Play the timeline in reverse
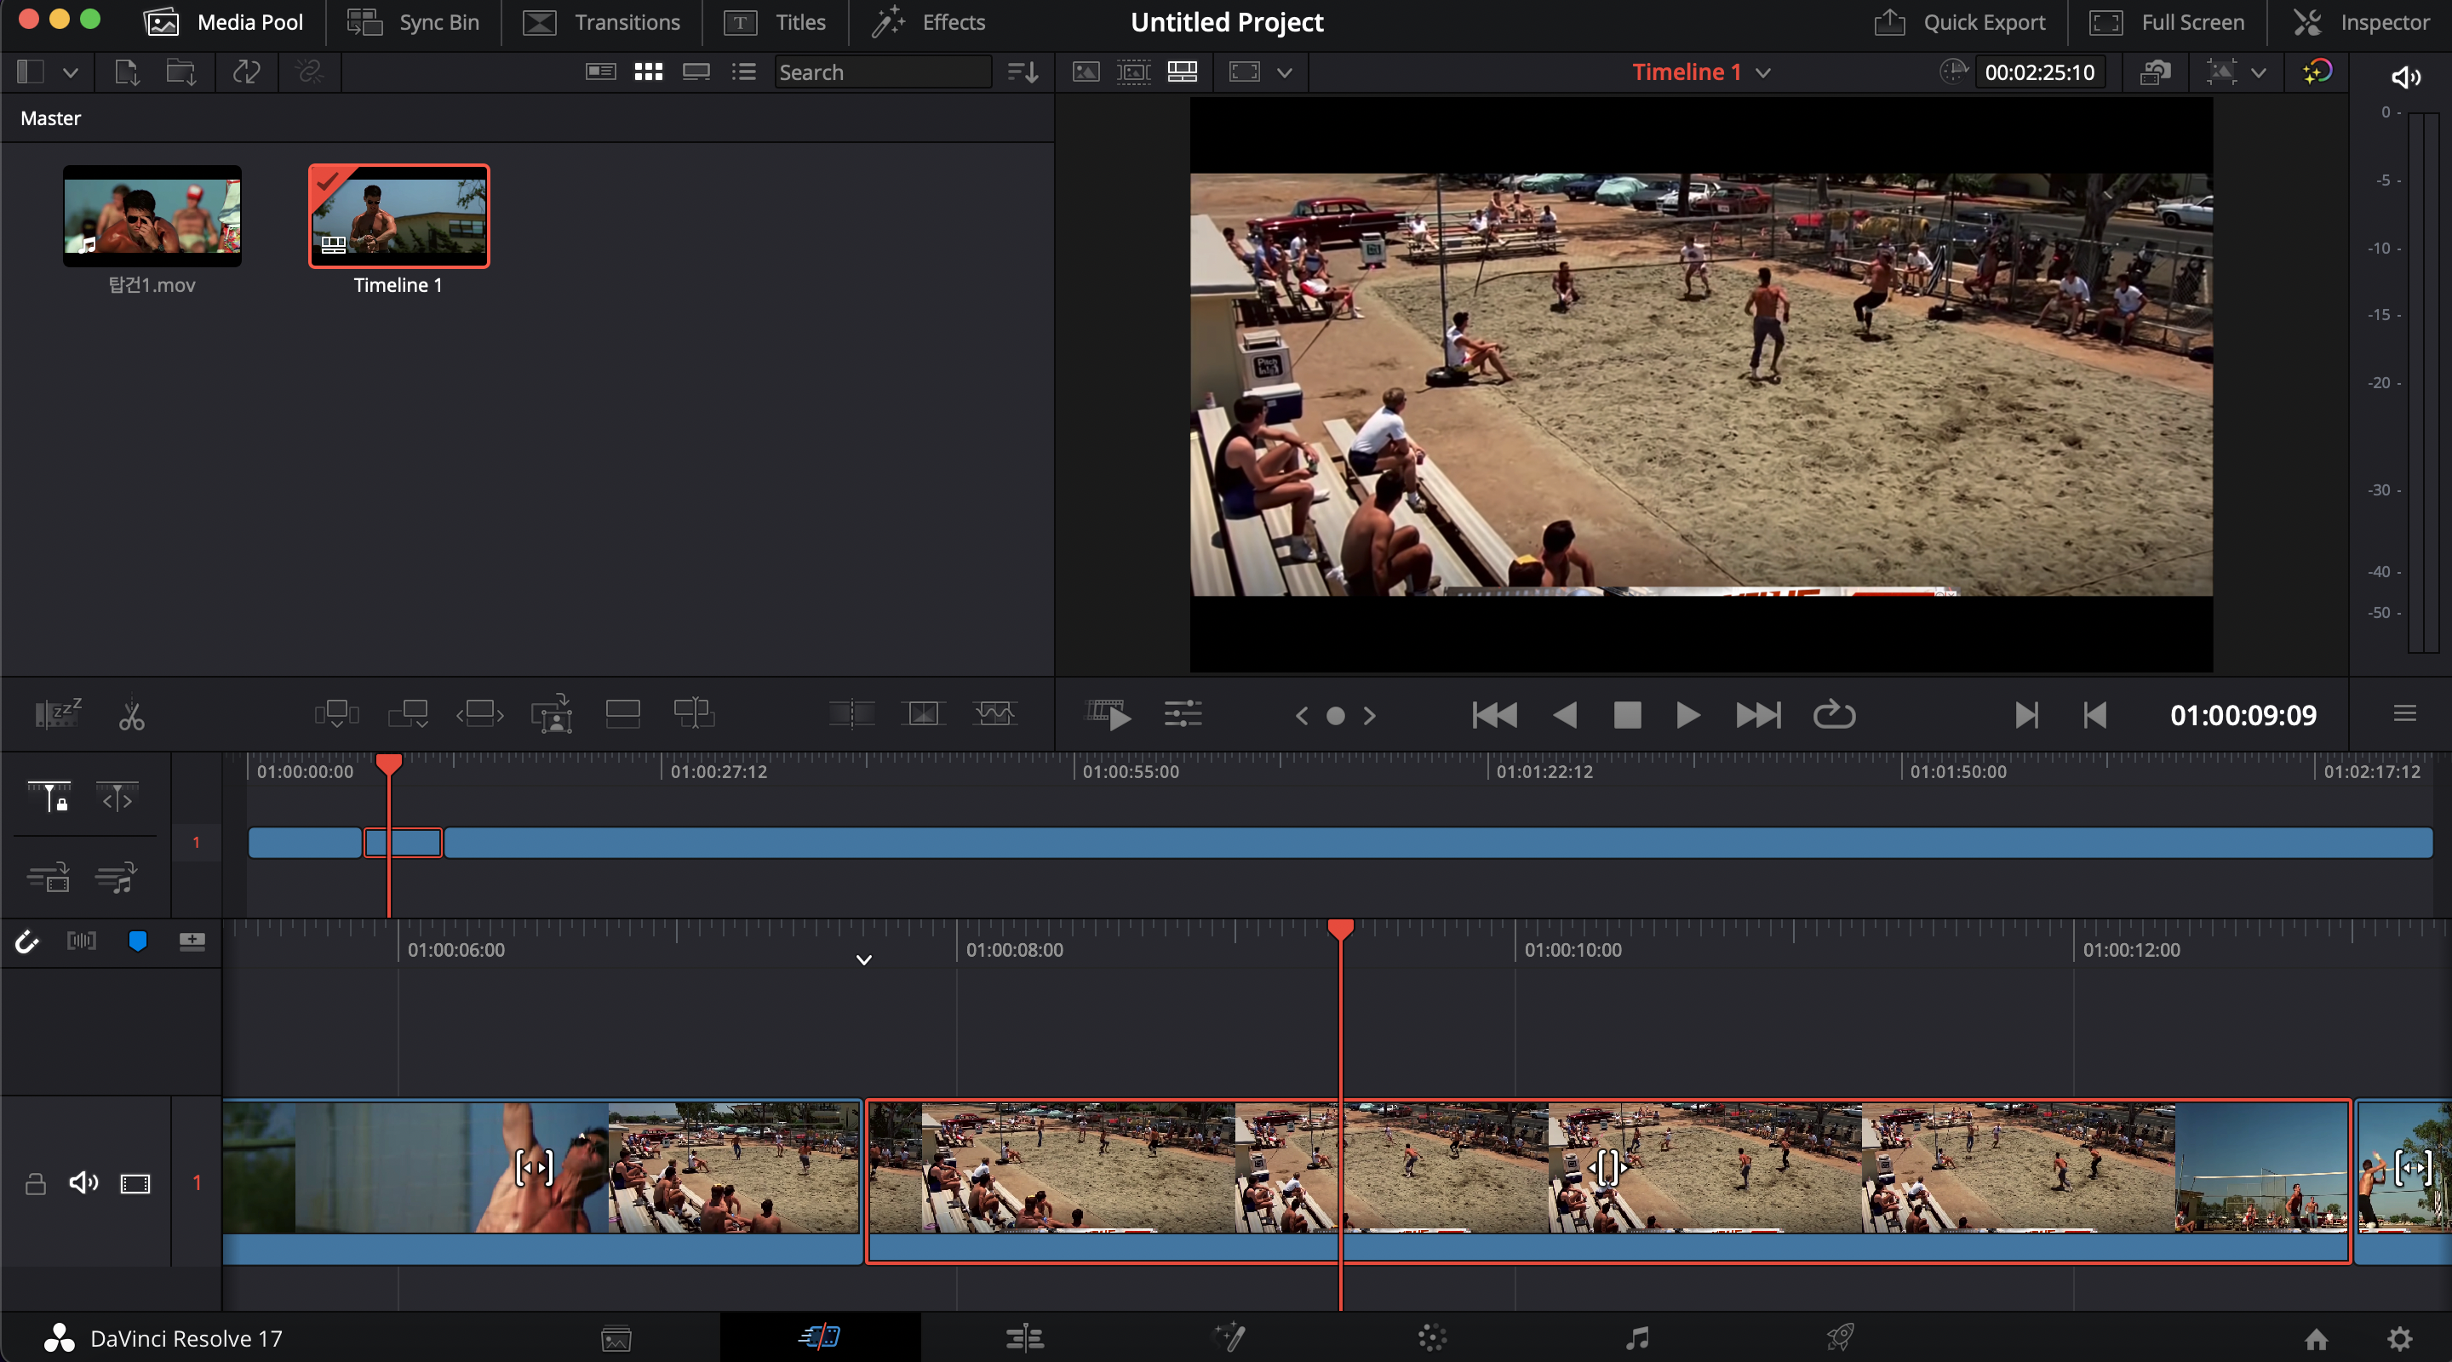Image resolution: width=2452 pixels, height=1362 pixels. click(x=1565, y=715)
